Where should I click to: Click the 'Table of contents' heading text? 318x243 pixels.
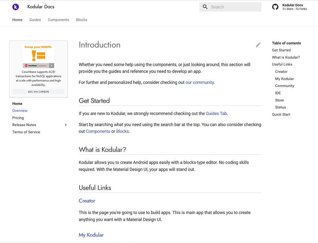tap(286, 43)
